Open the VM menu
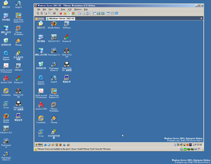211x164 pixels. pos(57,10)
